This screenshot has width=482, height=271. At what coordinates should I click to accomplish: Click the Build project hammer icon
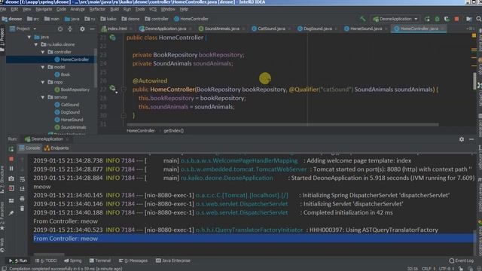363,19
